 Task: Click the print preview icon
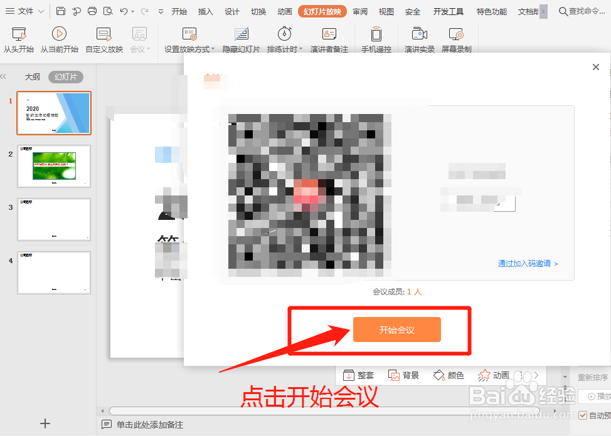[108, 11]
